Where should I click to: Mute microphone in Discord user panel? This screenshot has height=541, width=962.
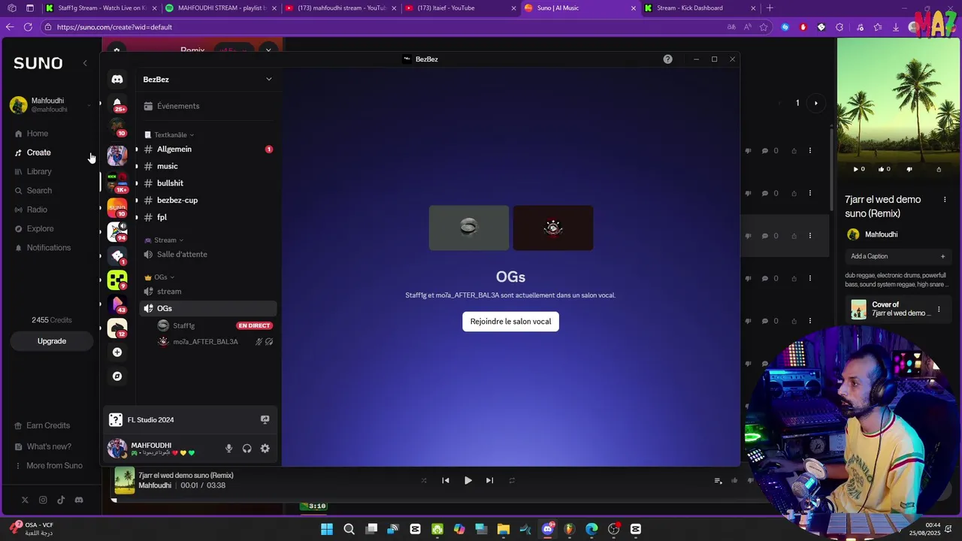(228, 449)
